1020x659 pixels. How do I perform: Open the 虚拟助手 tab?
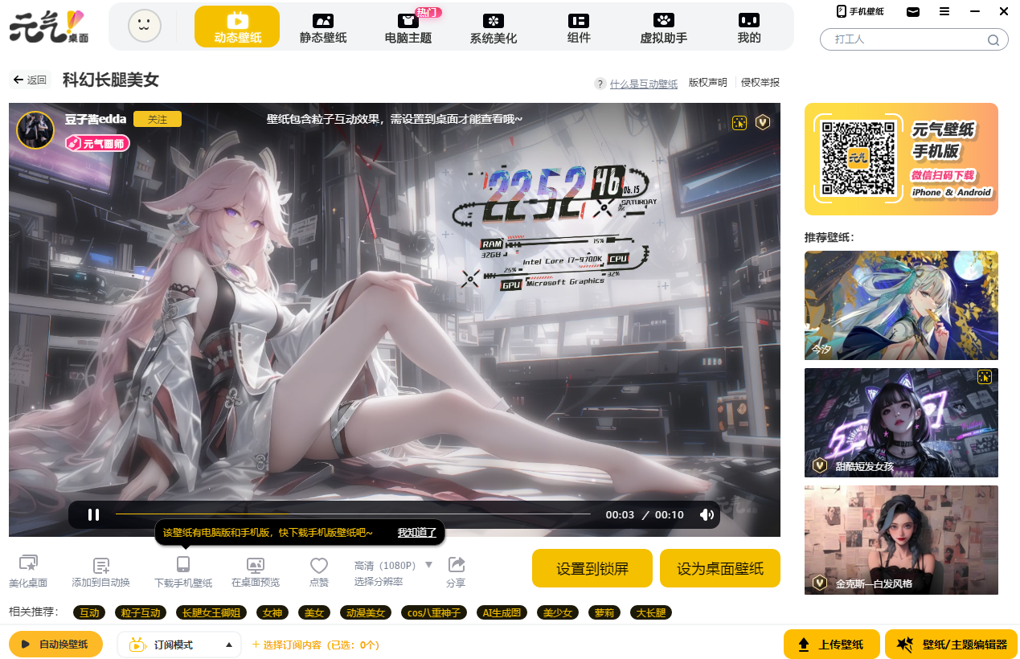664,27
